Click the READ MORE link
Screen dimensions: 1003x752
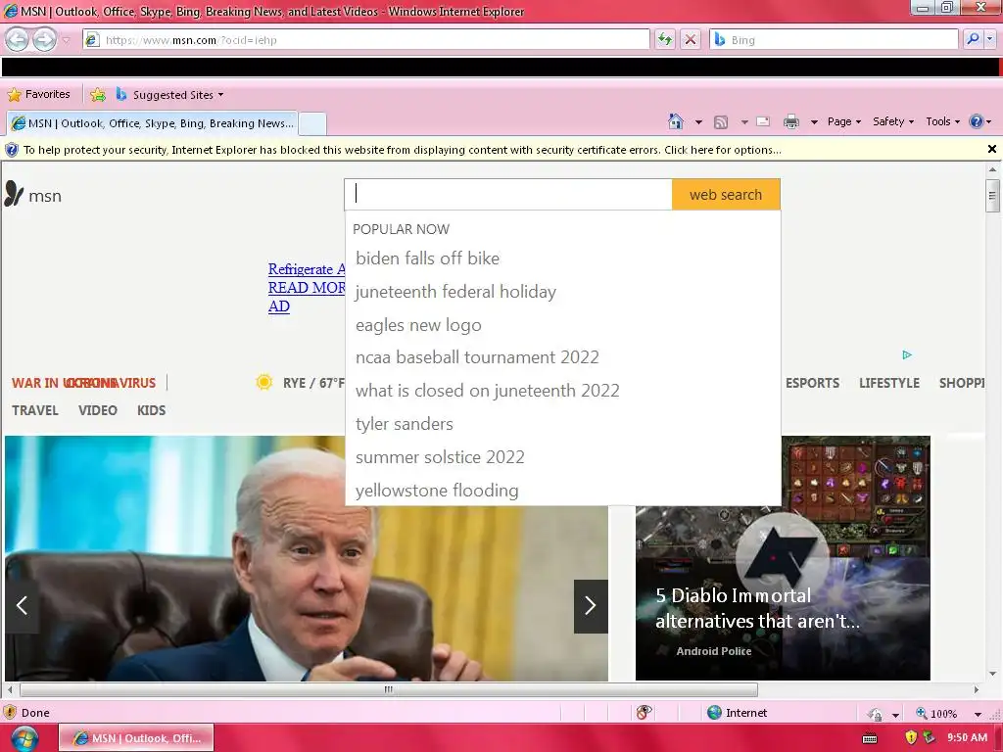(307, 288)
